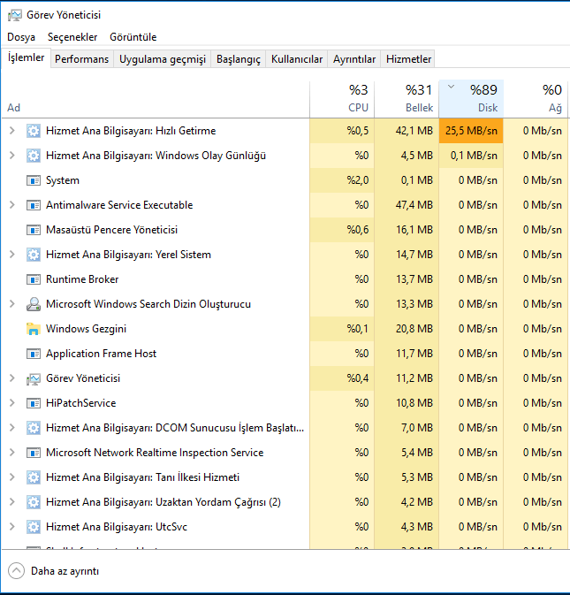
Task: Expand the Windows Olay Günlüğü service group
Action: 11,156
